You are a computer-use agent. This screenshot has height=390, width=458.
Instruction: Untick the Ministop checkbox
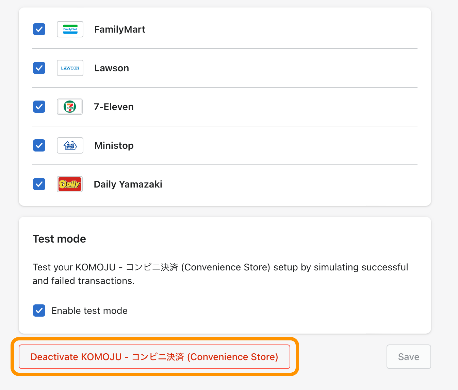[x=39, y=145]
